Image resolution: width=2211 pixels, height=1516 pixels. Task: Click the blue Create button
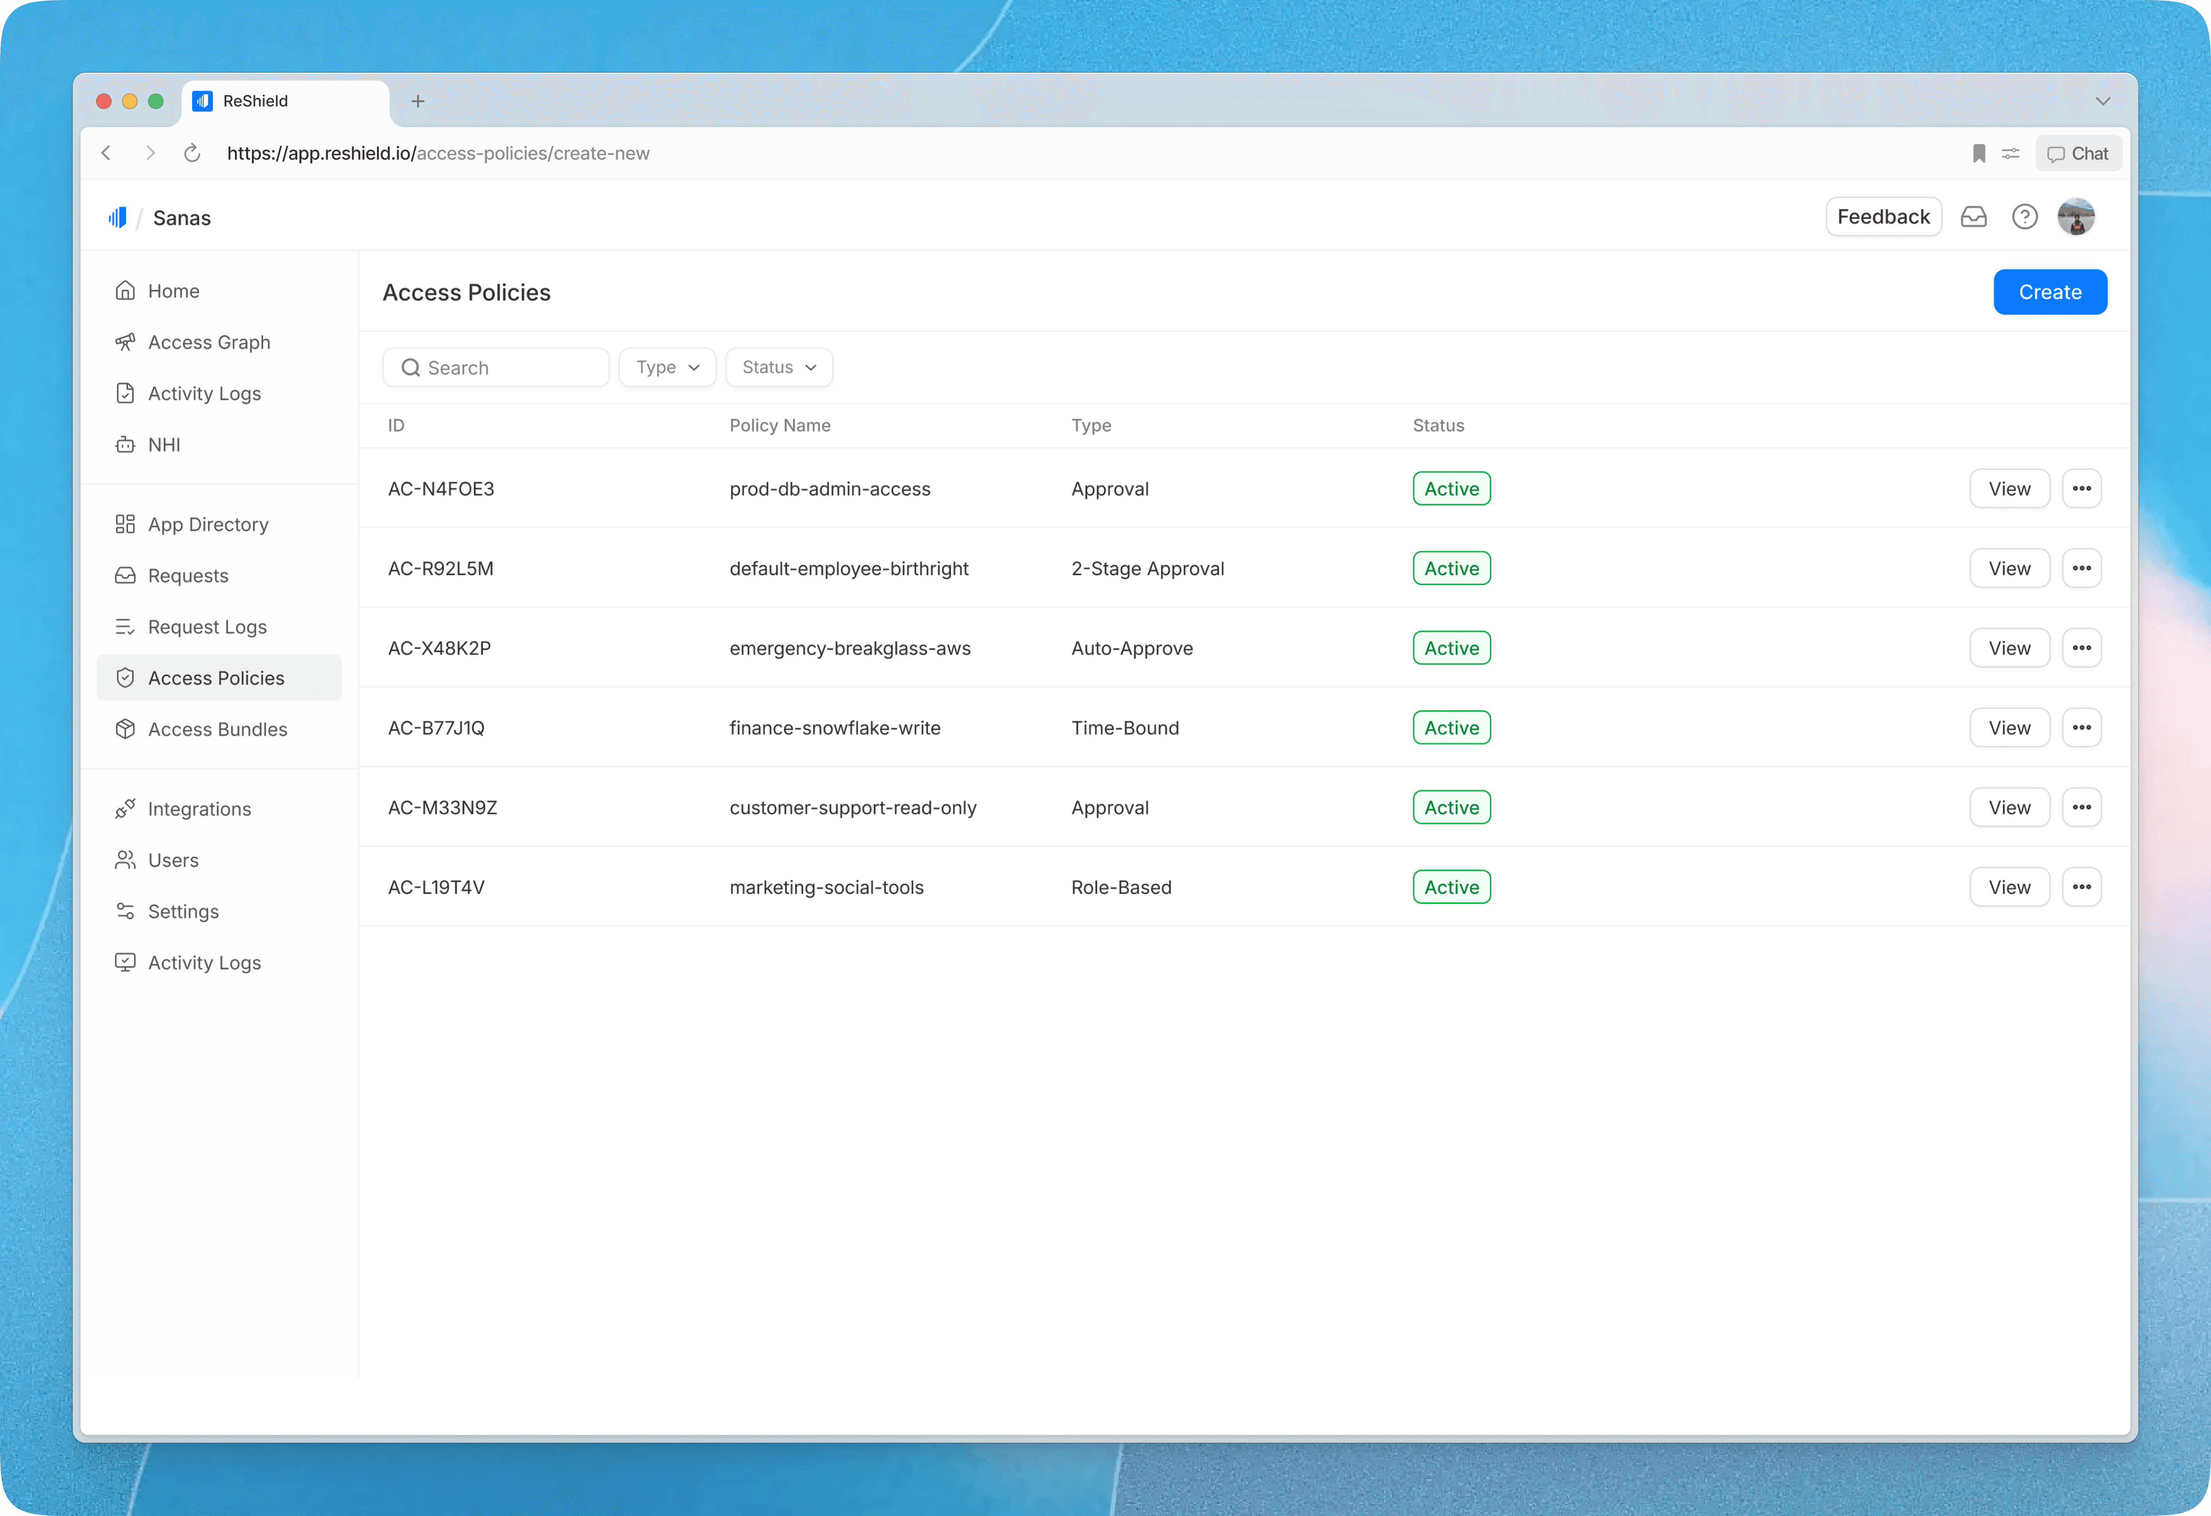pos(2049,292)
